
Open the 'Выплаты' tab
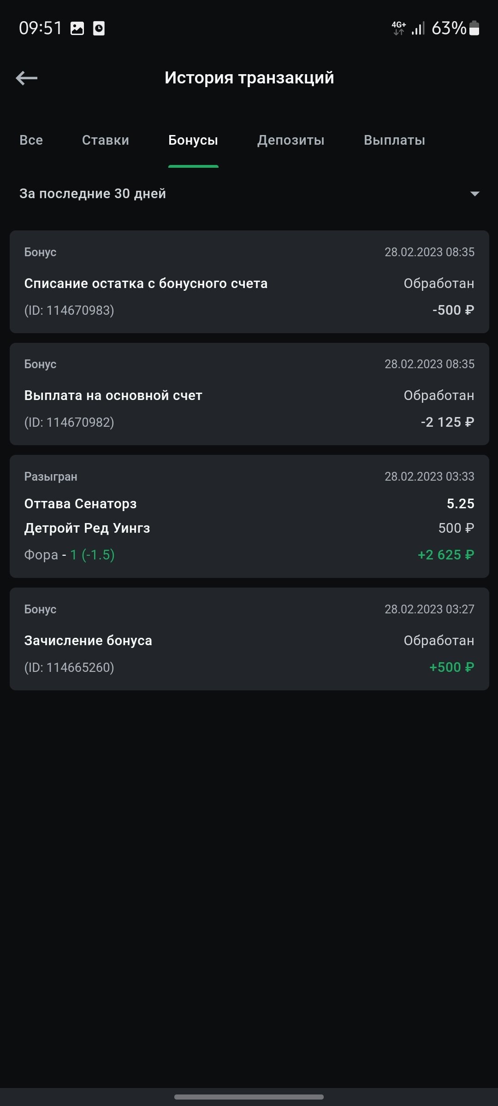(394, 140)
